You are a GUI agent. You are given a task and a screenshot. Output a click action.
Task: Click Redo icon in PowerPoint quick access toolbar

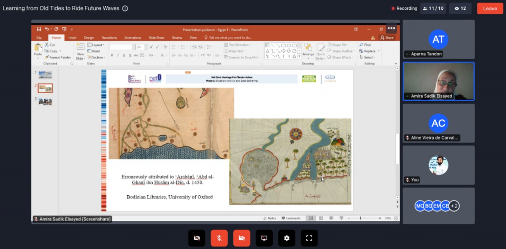[x=56, y=29]
